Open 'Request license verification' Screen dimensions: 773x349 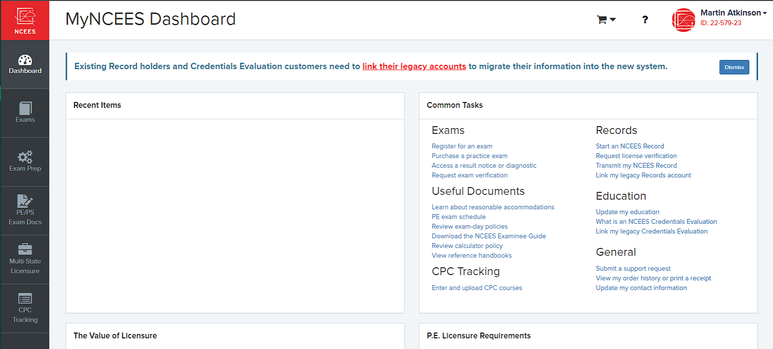[636, 156]
